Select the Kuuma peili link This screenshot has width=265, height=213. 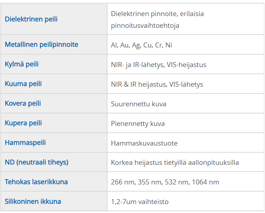click(x=23, y=84)
